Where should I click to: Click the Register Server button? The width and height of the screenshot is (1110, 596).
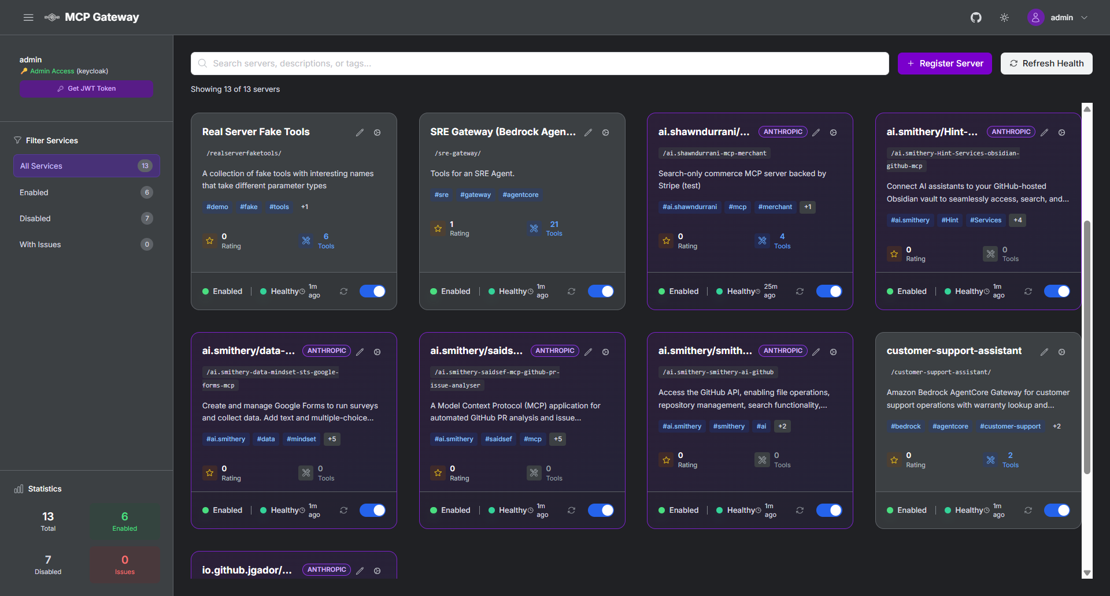click(945, 64)
